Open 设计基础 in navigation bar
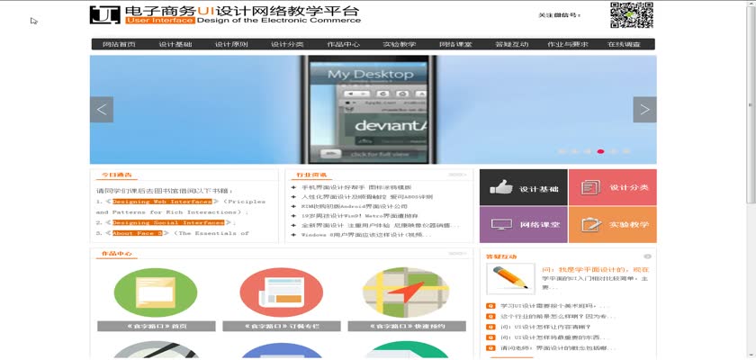Image resolution: width=756 pixels, height=360 pixels. point(175,44)
